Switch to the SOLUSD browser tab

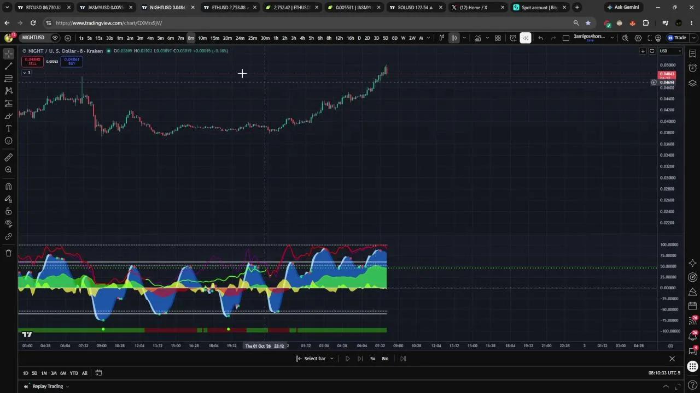(416, 8)
